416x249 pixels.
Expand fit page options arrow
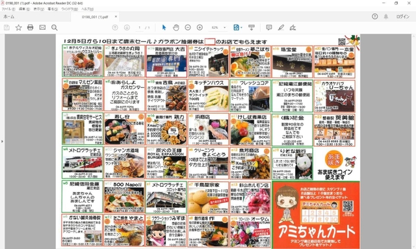point(241,27)
